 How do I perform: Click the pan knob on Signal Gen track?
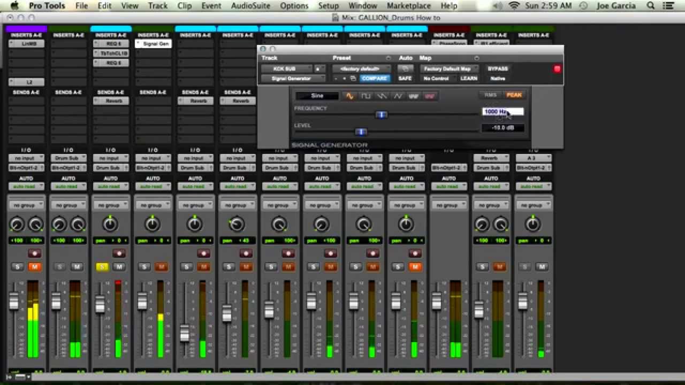coord(153,225)
